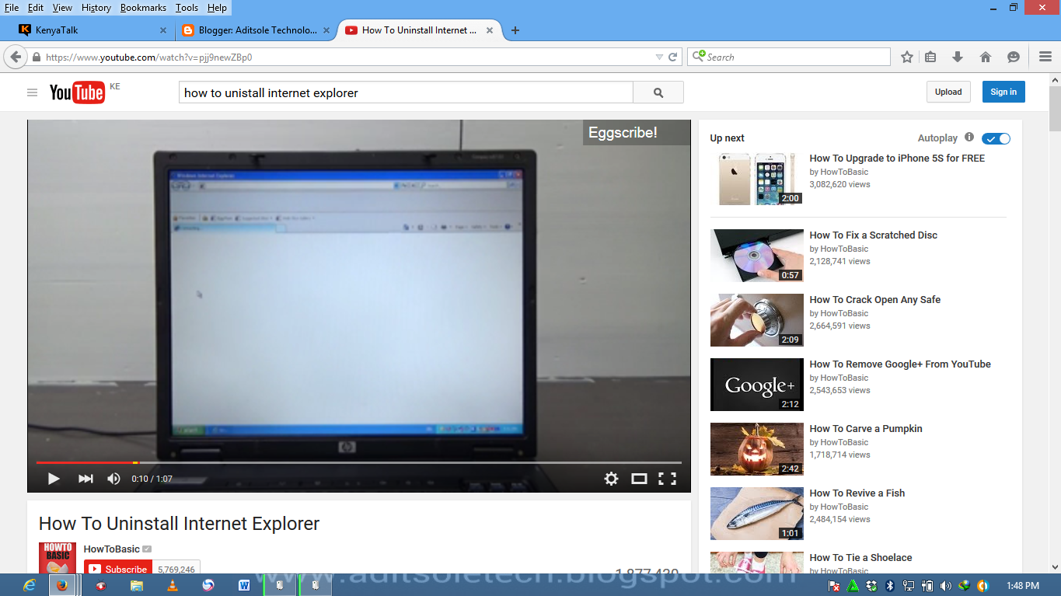
Task: Click the YouTube search input field
Action: pos(406,92)
